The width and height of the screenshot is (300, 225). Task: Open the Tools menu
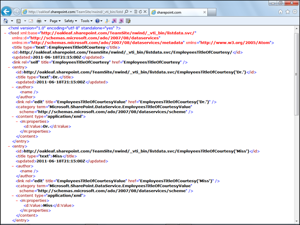coord(87,21)
